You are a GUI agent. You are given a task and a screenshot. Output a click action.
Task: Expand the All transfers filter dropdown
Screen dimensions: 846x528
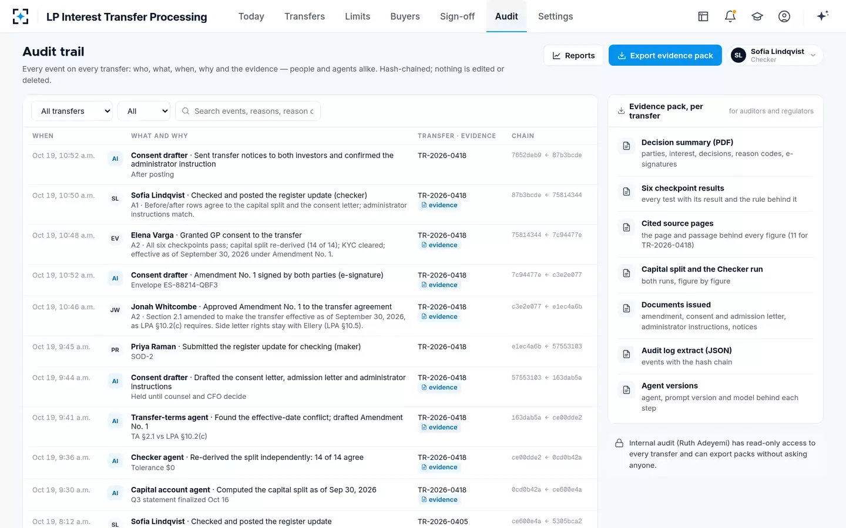(72, 111)
